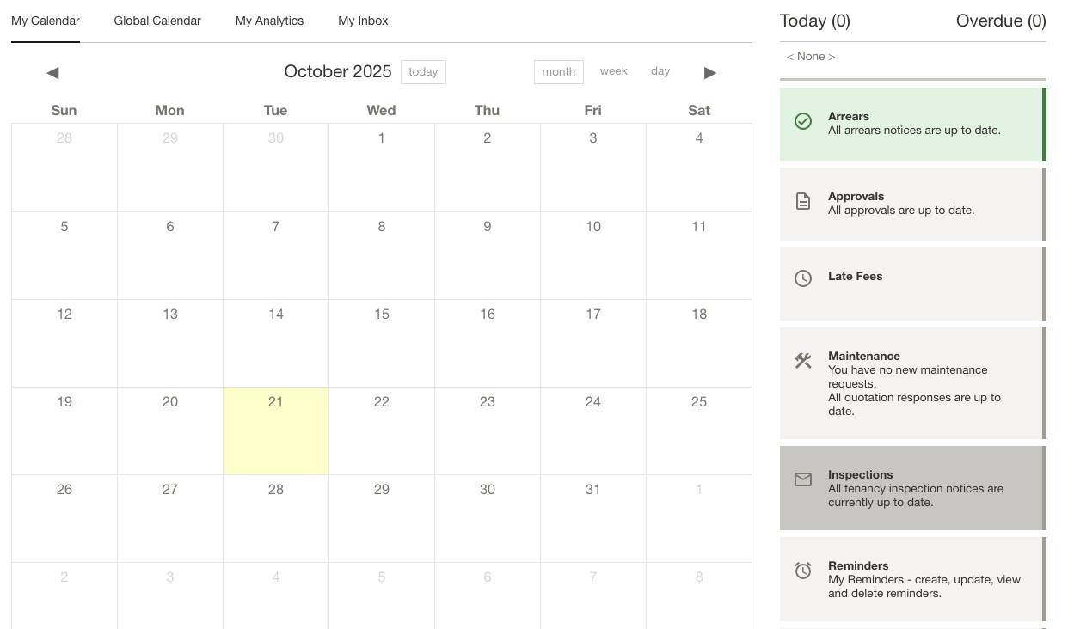The width and height of the screenshot is (1074, 629).
Task: Click the Reminders alarm clock icon
Action: tap(803, 571)
